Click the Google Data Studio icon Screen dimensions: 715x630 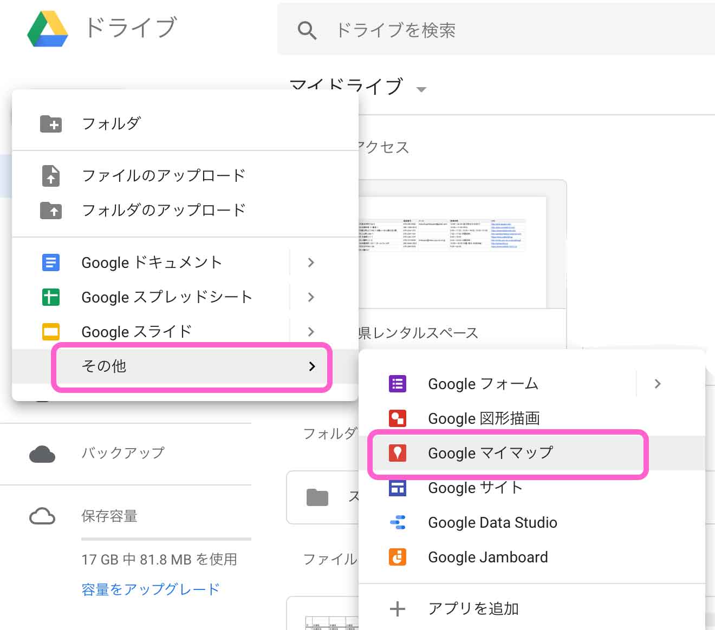pos(398,522)
